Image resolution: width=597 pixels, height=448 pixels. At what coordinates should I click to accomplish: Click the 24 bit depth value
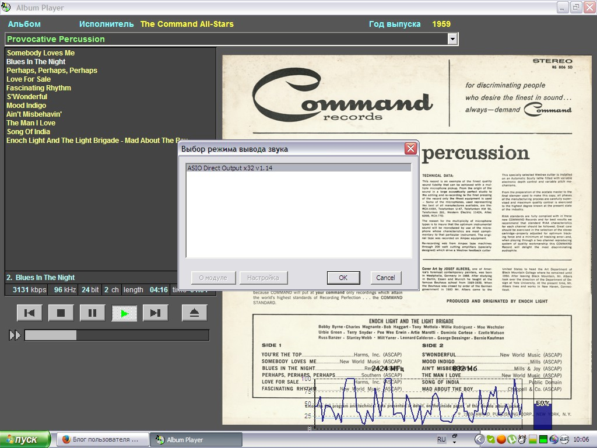pos(90,290)
